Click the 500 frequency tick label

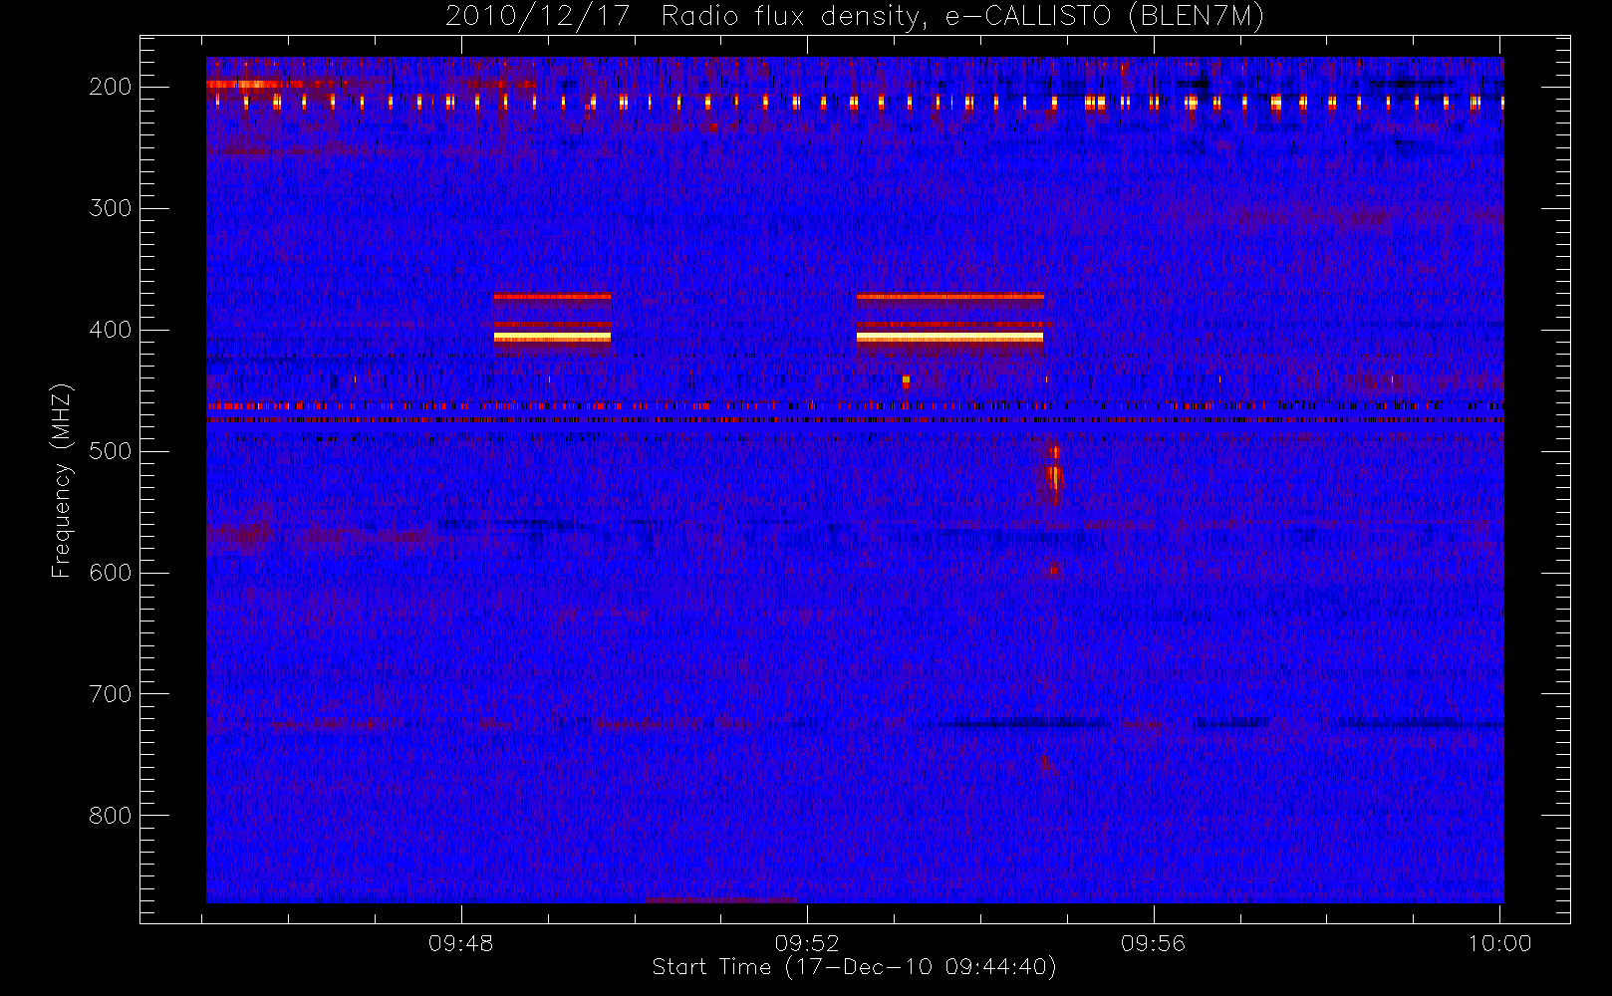click(111, 451)
